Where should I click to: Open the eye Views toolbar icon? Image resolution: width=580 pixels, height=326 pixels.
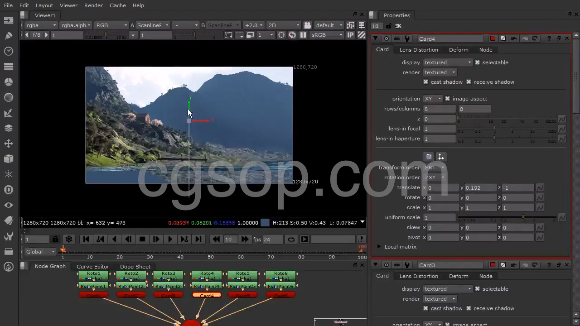tap(8, 205)
